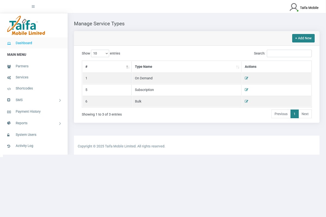Image resolution: width=326 pixels, height=217 pixels.
Task: Click the Shortcodes code icon
Action: tap(9, 88)
